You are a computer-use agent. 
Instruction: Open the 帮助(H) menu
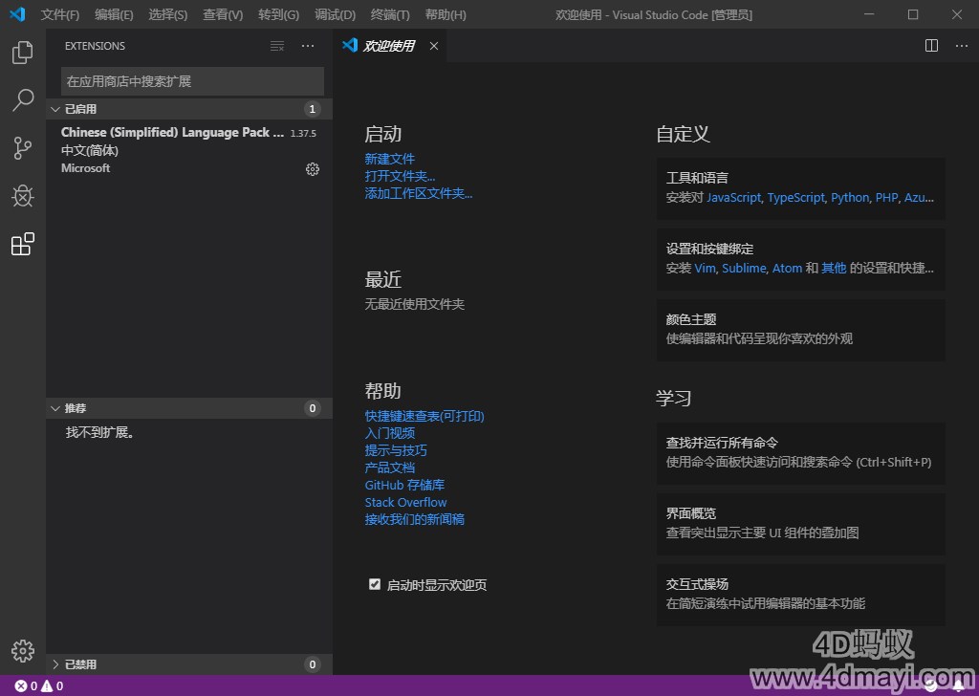(446, 14)
